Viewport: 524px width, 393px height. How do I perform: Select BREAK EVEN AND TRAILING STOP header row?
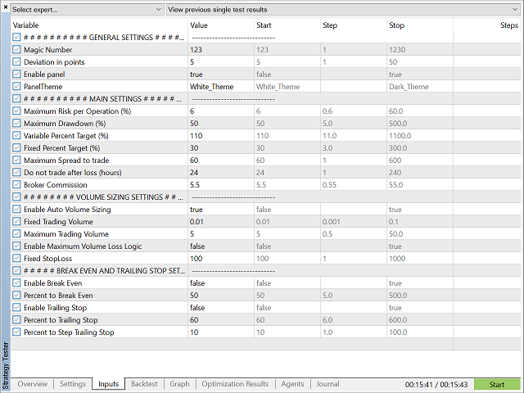click(265, 271)
